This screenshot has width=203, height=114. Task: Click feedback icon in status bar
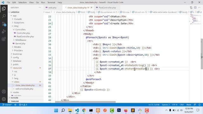pos(195,105)
